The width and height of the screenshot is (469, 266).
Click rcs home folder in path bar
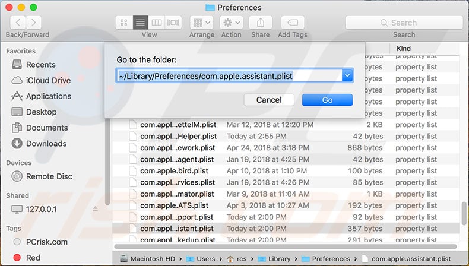(237, 259)
